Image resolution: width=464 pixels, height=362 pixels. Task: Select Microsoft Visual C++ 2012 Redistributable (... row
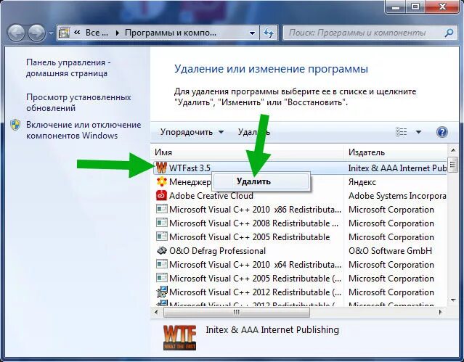pos(300,292)
